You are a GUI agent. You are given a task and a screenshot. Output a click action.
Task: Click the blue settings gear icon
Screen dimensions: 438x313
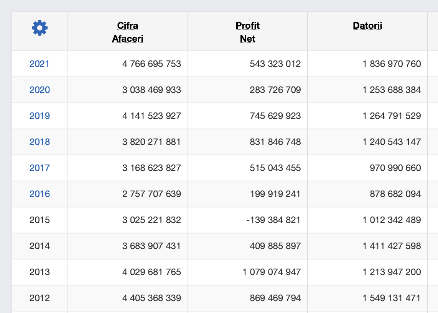point(40,28)
